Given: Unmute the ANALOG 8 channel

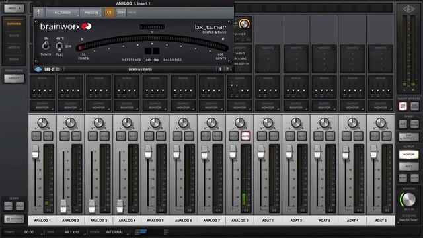Looking at the screenshot, I should click(245, 136).
